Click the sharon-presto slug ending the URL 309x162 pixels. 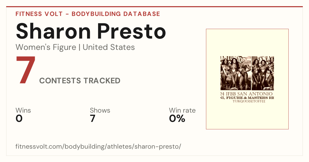160,147
